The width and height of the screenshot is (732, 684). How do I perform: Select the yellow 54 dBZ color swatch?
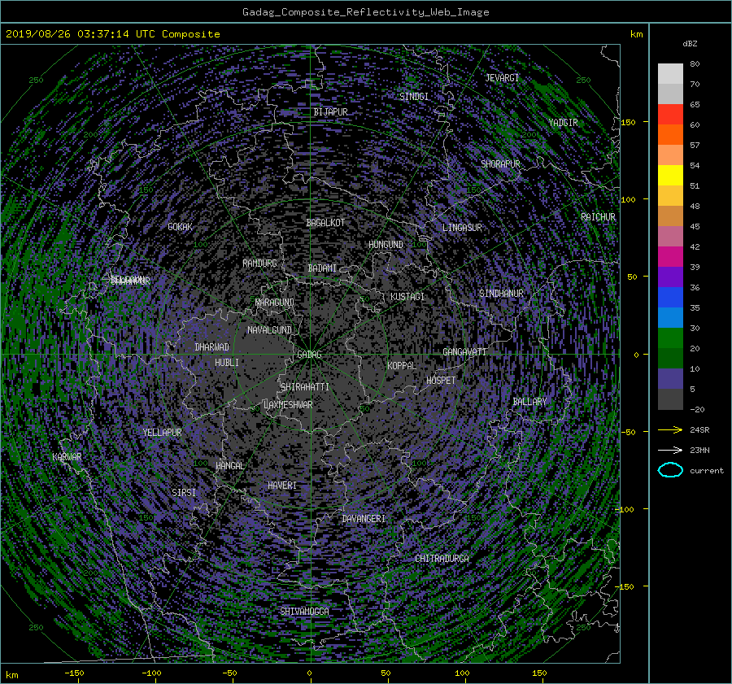point(670,176)
